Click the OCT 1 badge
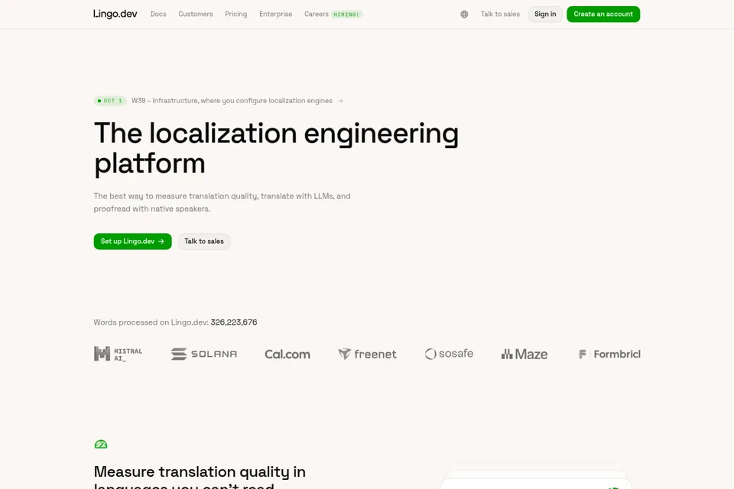Screen dimensions: 734x489 (110, 101)
